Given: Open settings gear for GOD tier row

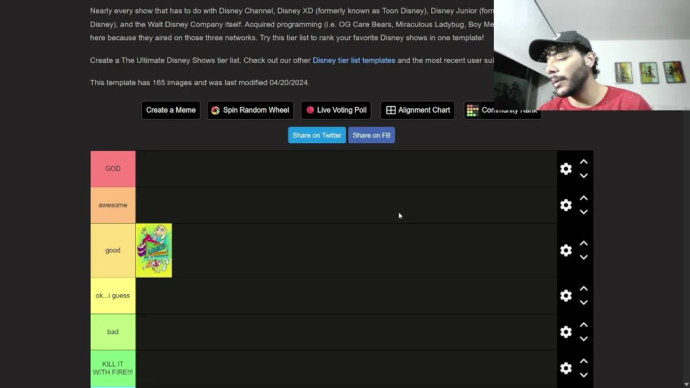Looking at the screenshot, I should (x=565, y=169).
